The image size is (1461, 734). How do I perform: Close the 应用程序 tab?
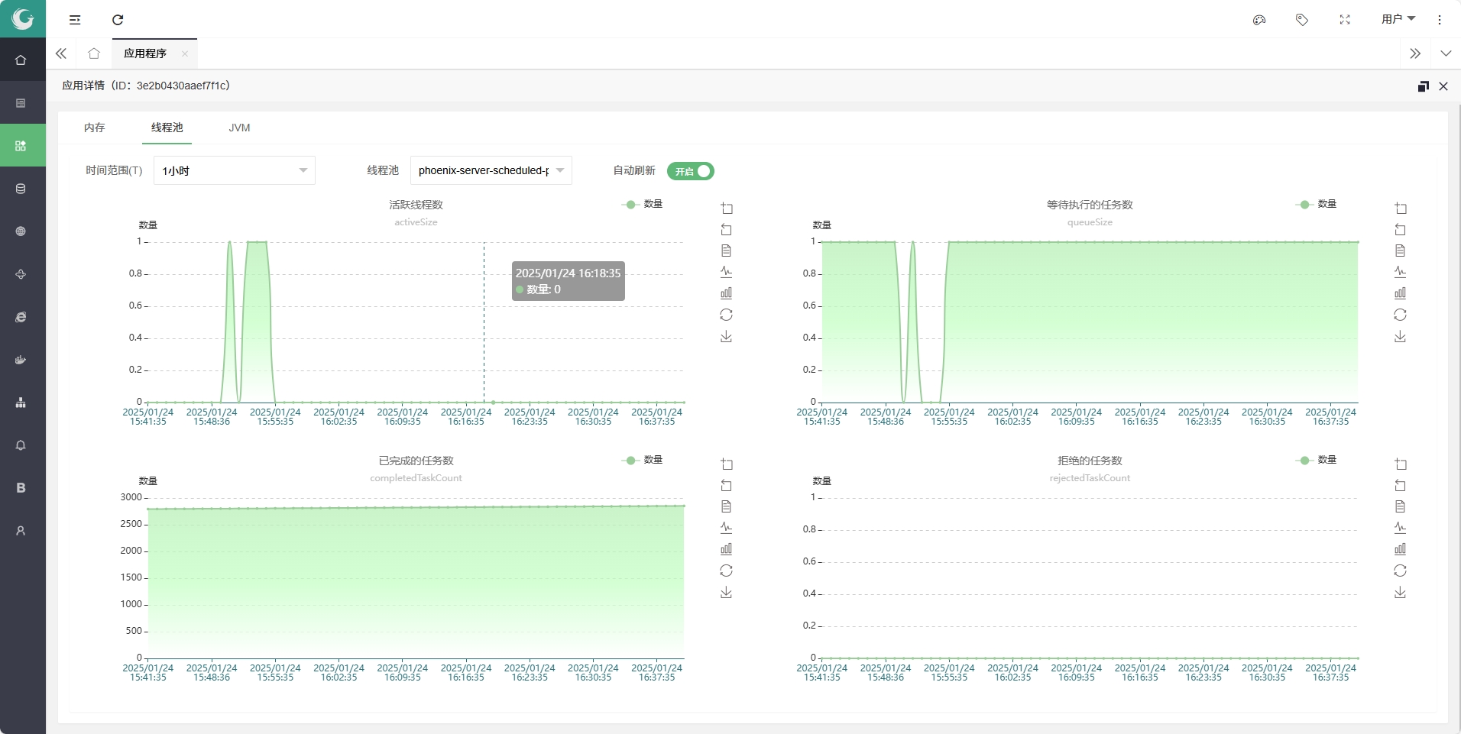click(x=185, y=53)
